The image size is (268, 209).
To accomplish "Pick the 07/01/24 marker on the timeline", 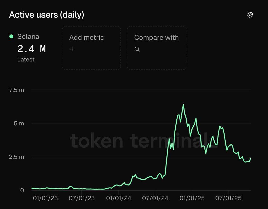I will point(155,198).
